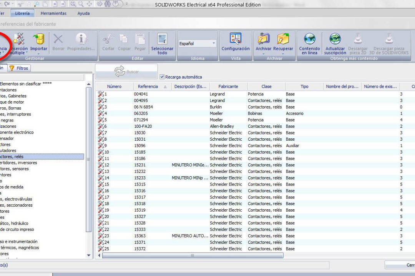Viewport: 415px width, 276px height.
Task: Click Actualizar suscripción icon
Action: [x=335, y=39]
